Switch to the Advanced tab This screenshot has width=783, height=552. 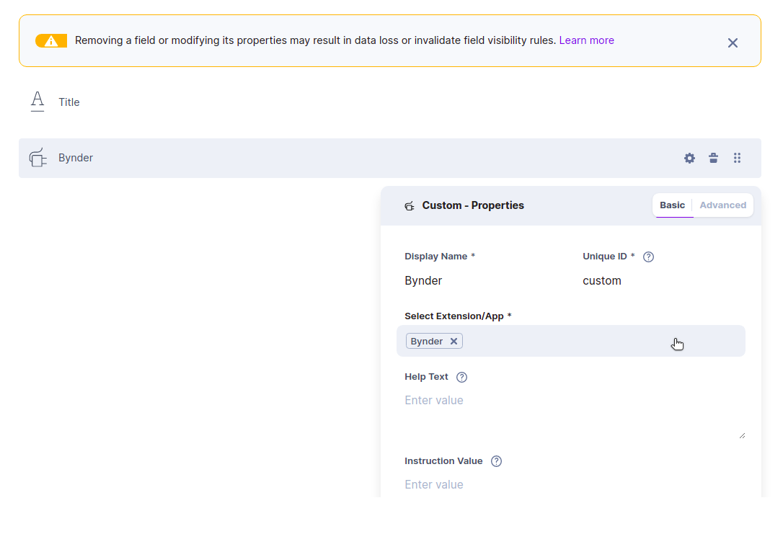(722, 205)
